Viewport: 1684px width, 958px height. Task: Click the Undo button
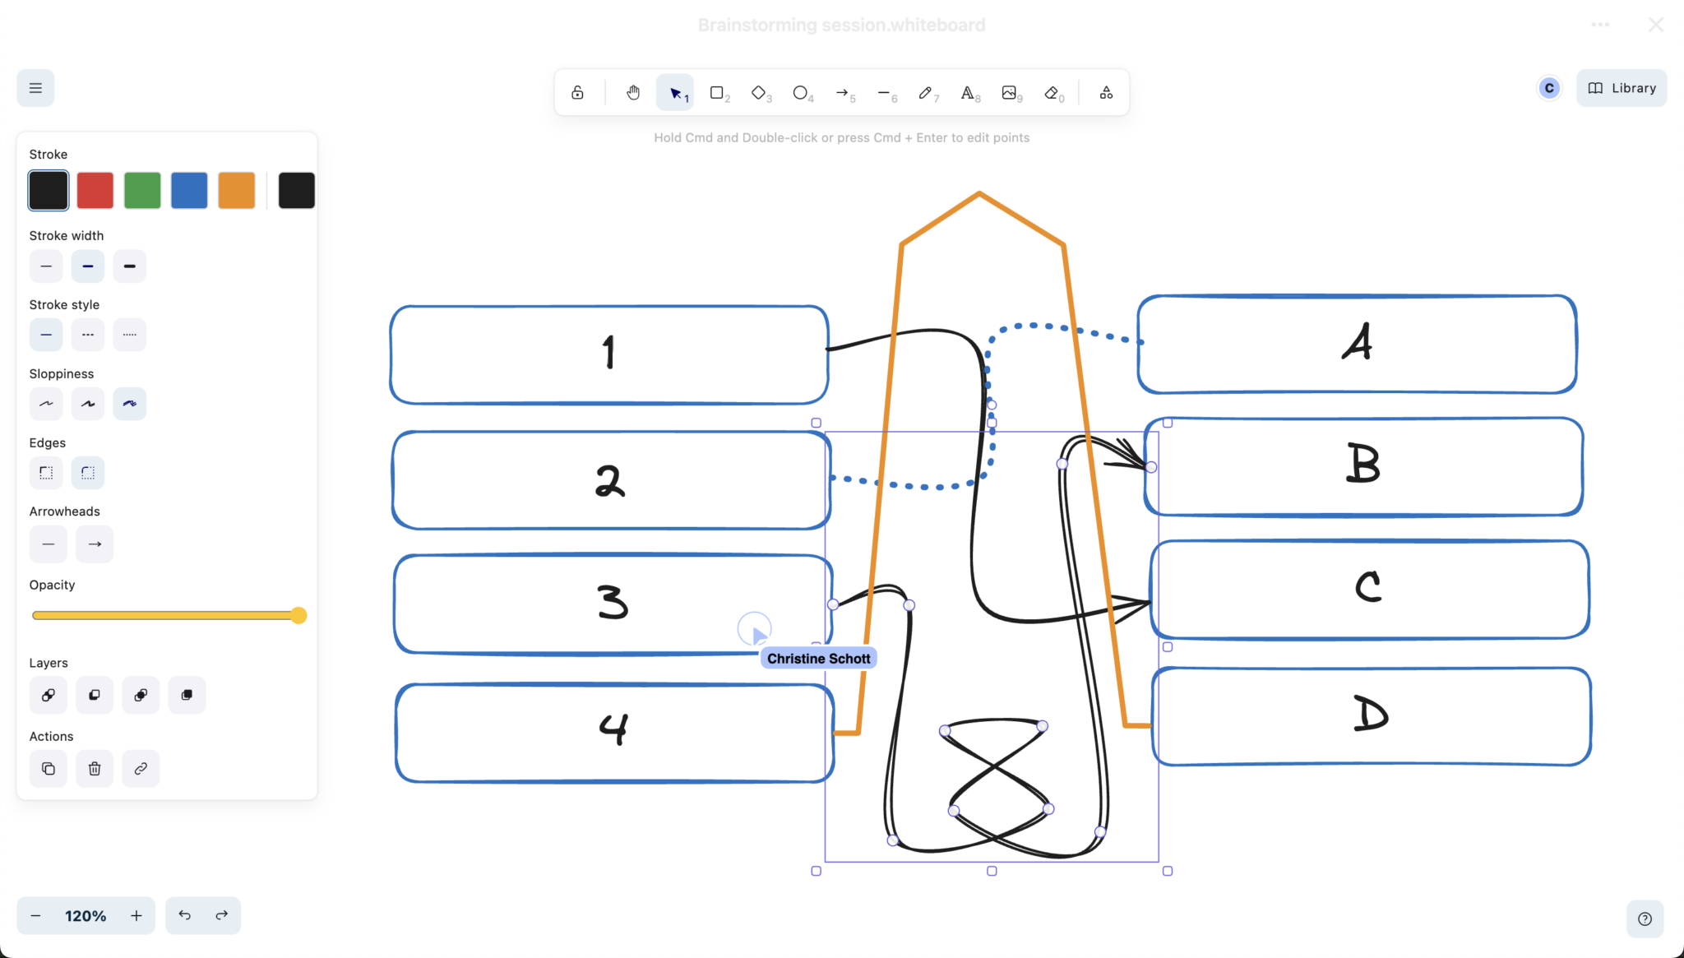coord(184,915)
